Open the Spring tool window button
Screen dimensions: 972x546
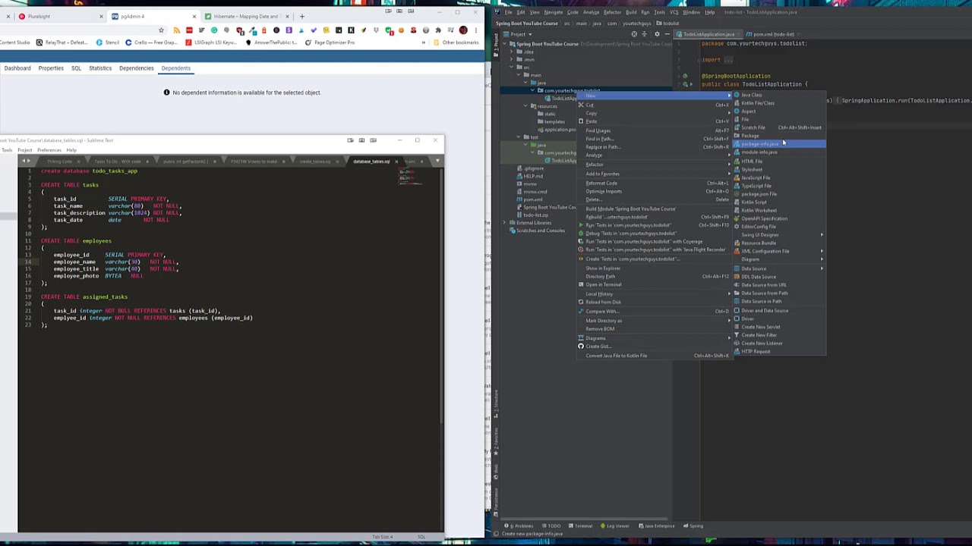(693, 526)
